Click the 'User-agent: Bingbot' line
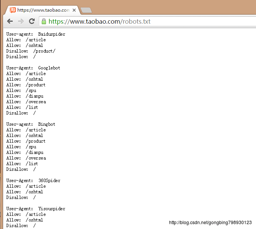This screenshot has height=229, width=256. coord(31,124)
